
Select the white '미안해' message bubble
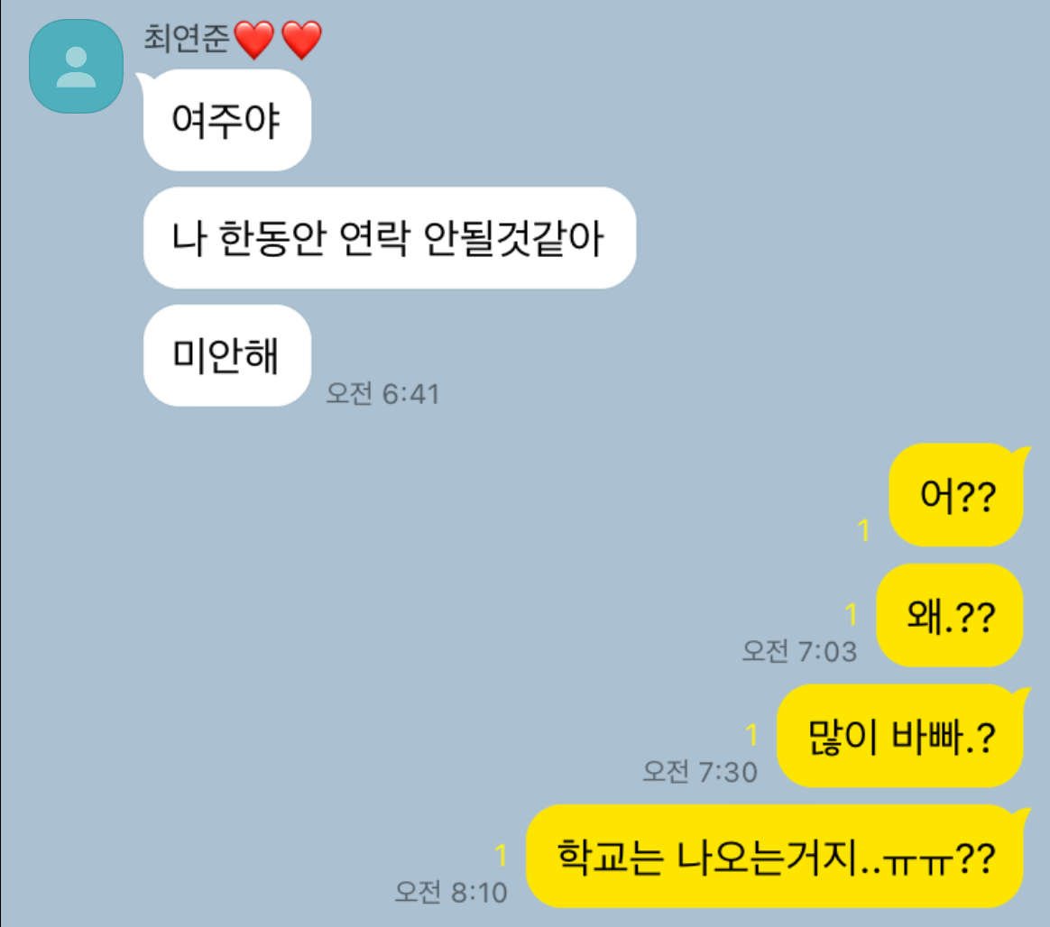(x=227, y=355)
